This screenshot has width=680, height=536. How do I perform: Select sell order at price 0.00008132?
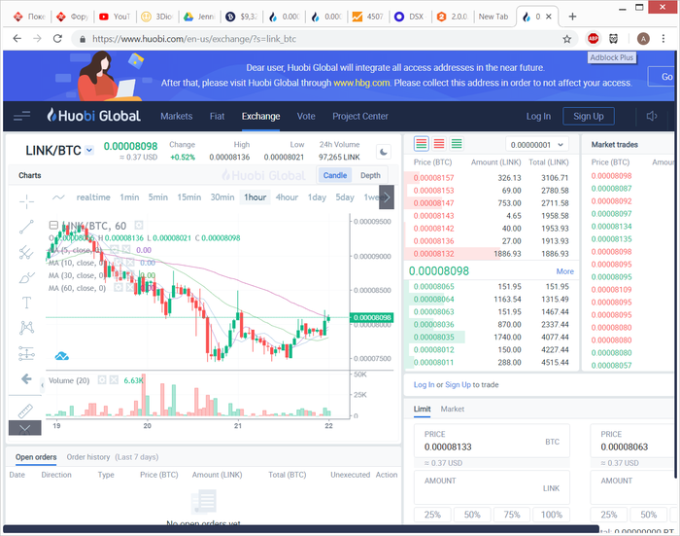491,254
